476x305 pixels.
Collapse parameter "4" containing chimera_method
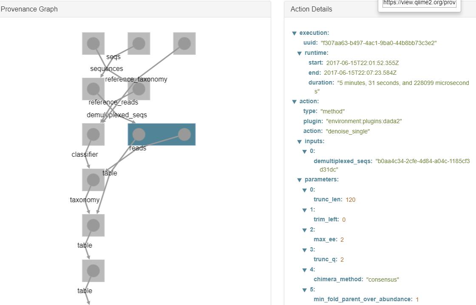(x=304, y=270)
